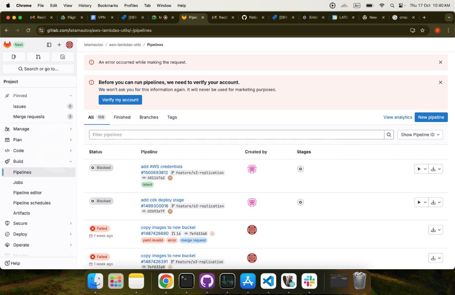455x295 pixels.
Task: Dismiss the 'An error occurred' alert
Action: coord(440,62)
